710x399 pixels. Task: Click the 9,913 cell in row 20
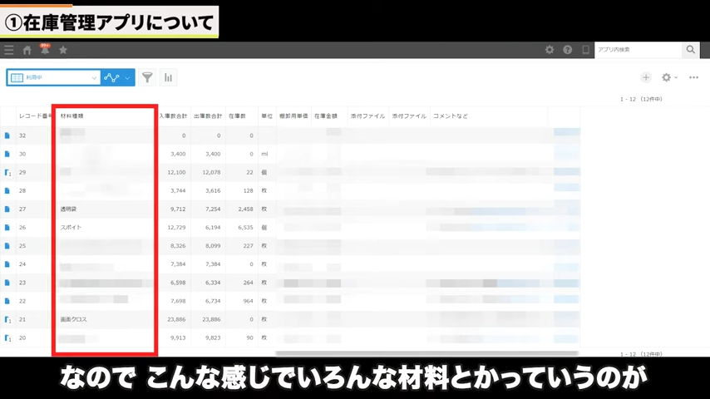(178, 337)
